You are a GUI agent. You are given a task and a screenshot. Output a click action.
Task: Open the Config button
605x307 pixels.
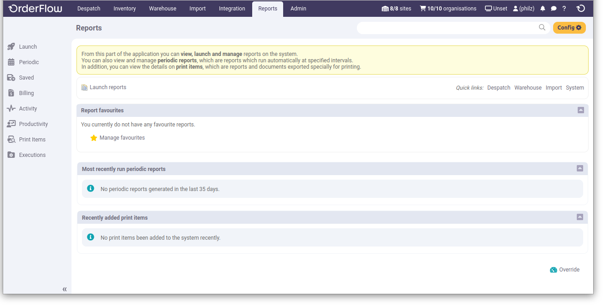point(569,27)
